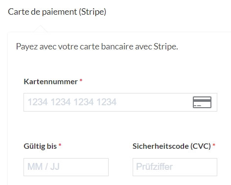Image resolution: width=231 pixels, height=185 pixels.
Task: Click the Gültig bis label text
Action: (x=40, y=146)
